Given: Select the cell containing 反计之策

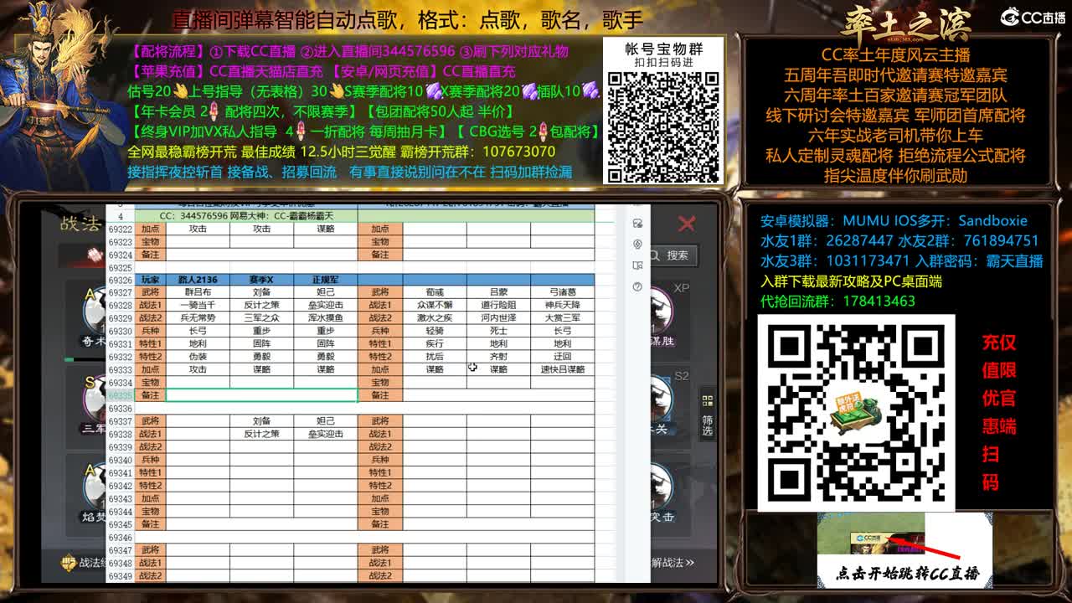Looking at the screenshot, I should [x=262, y=304].
